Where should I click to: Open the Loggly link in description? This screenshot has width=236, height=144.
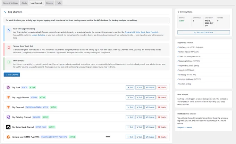[34, 35]
